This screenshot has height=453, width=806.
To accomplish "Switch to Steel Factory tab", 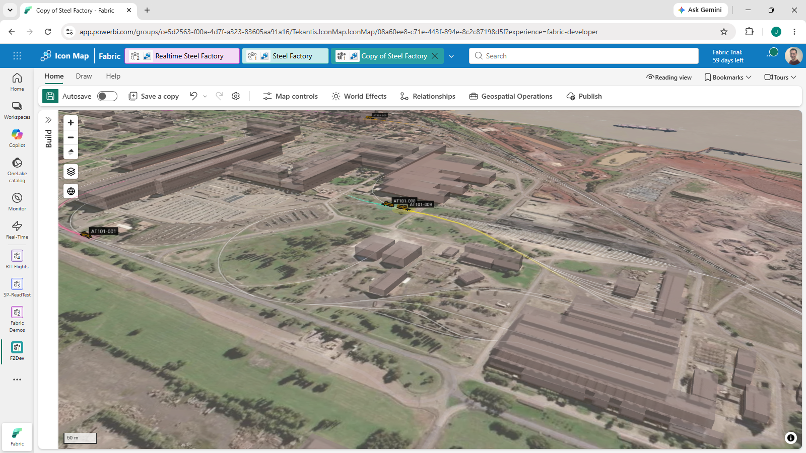I will (286, 56).
